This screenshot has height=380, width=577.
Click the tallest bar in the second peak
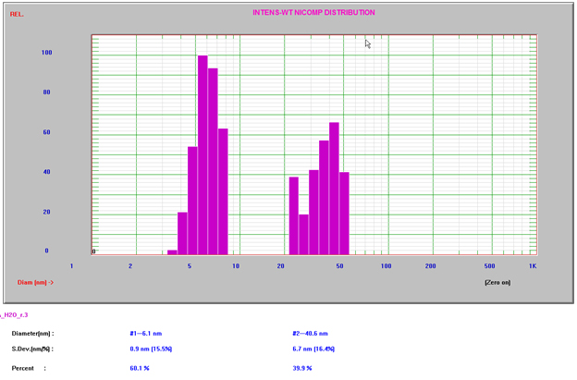pyautogui.click(x=334, y=188)
